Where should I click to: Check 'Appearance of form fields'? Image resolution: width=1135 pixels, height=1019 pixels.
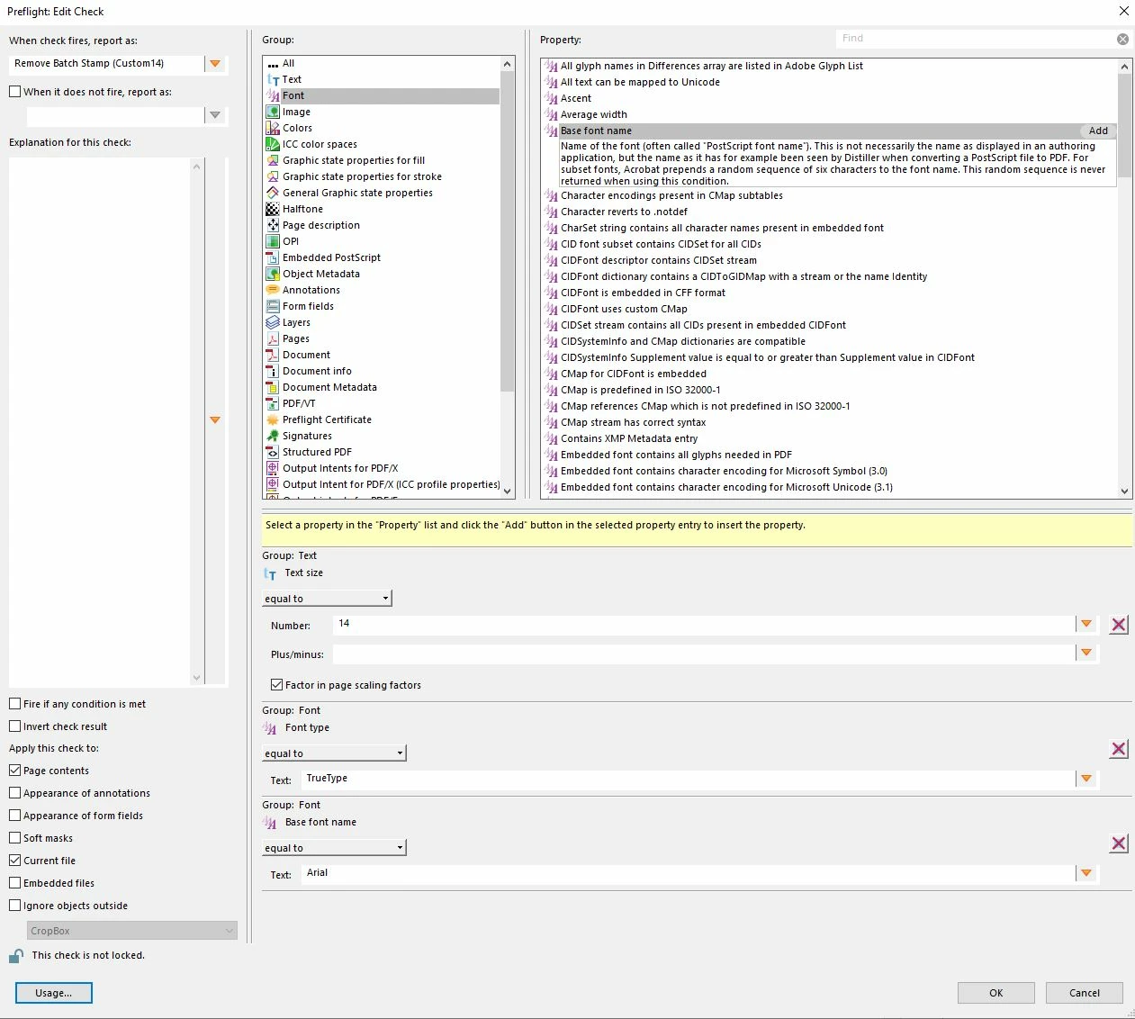pyautogui.click(x=15, y=816)
